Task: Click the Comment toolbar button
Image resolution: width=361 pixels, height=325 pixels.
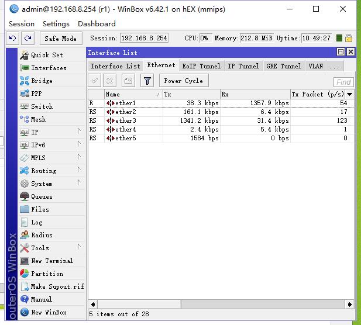Action: tap(128, 81)
